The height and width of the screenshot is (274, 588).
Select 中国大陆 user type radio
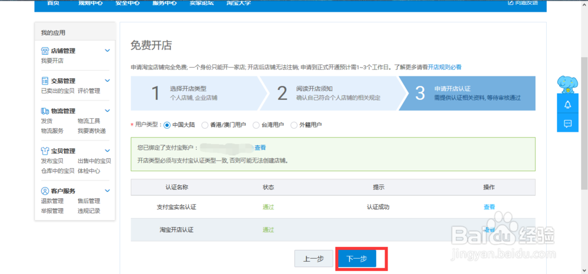(x=167, y=125)
